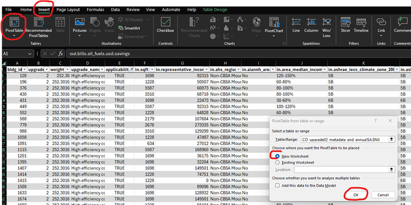Image resolution: width=411 pixels, height=205 pixels.
Task: Open the PivotChart tool
Action: pyautogui.click(x=273, y=27)
